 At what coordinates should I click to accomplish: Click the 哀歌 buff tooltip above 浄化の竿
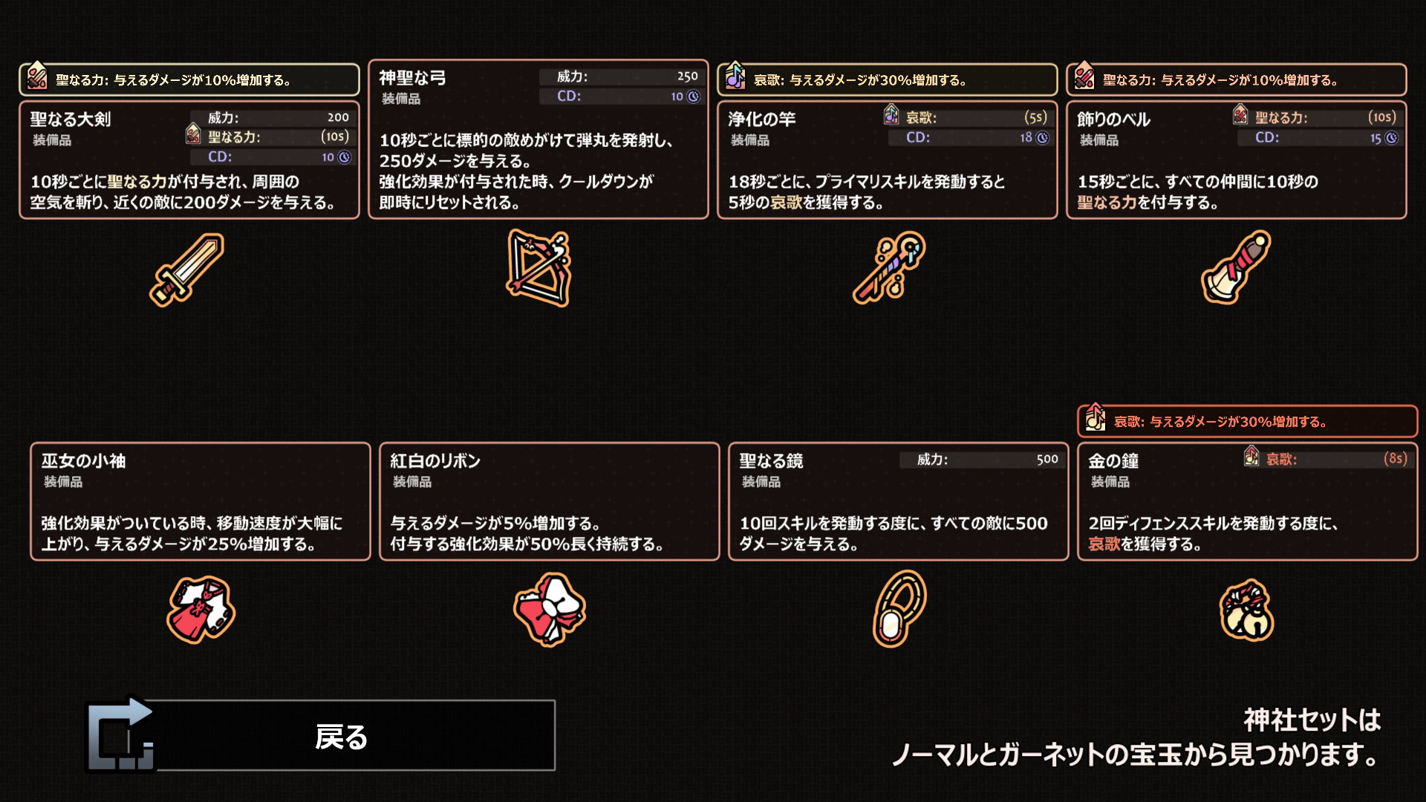(x=888, y=79)
